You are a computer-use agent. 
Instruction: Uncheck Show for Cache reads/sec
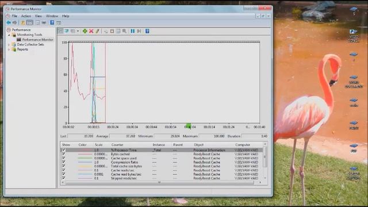click(x=63, y=170)
